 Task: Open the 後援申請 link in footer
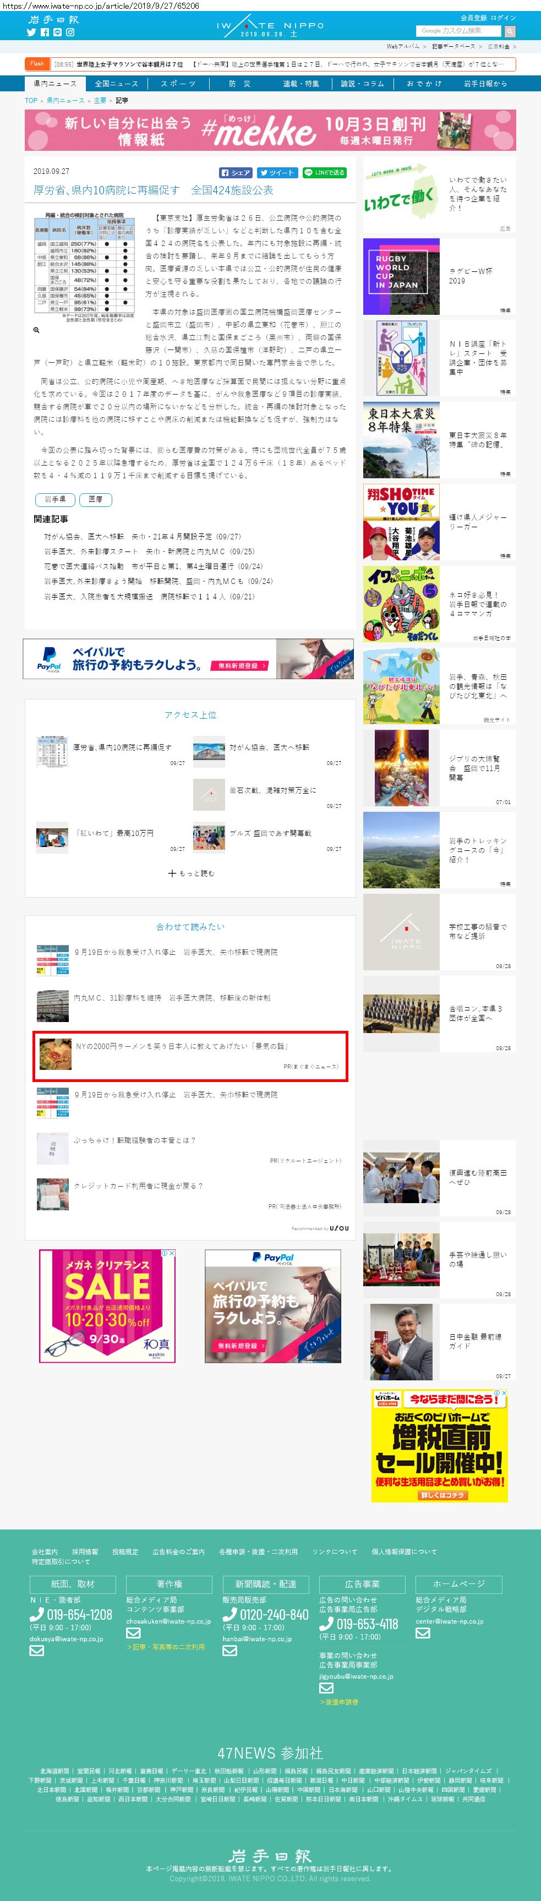[x=339, y=1702]
